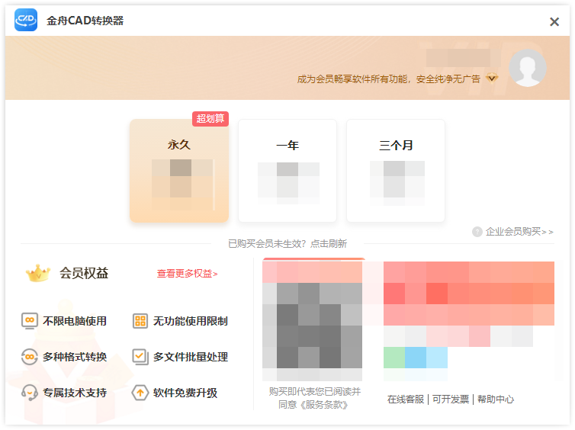Click the 多文件批量处理 label
The image size is (575, 430).
pos(191,357)
